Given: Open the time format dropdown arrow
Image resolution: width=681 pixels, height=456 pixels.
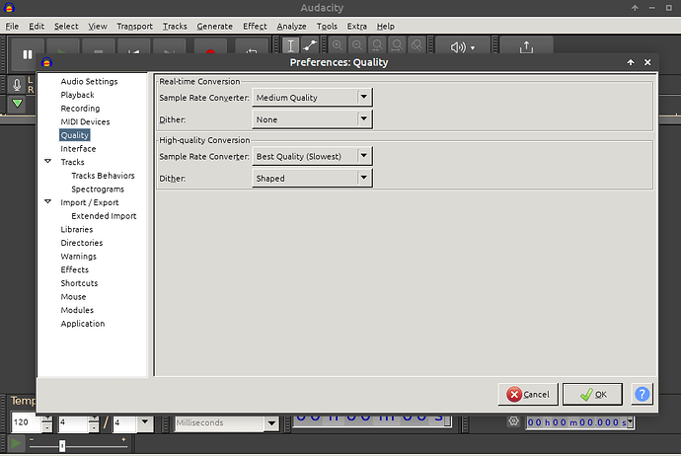Looking at the screenshot, I should point(631,421).
